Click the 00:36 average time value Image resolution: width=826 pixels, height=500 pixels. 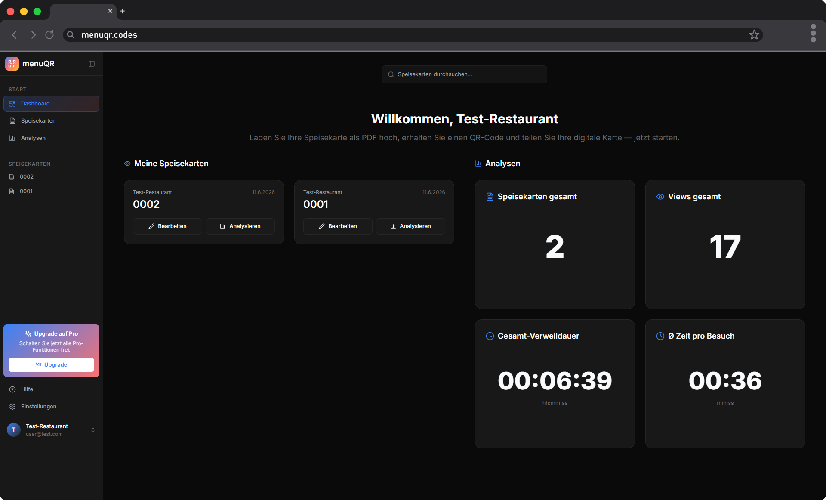tap(725, 381)
